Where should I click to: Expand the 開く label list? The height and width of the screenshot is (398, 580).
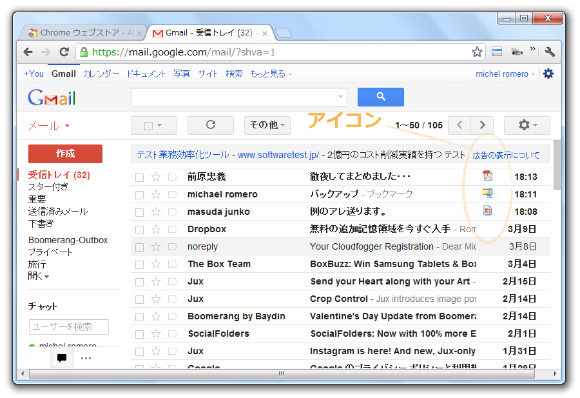(x=39, y=276)
